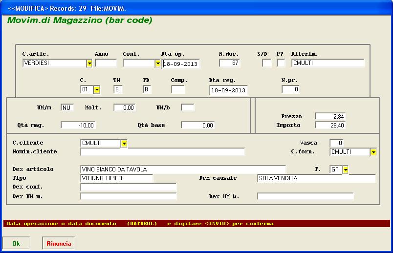Viewport: 393px width, 253px height.
Task: Focus the Qtà mag. field showing -10,00
Action: (78, 125)
